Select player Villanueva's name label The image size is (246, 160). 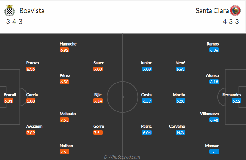click(x=209, y=114)
